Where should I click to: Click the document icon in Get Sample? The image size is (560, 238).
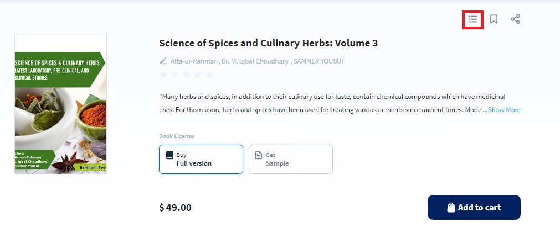point(259,155)
